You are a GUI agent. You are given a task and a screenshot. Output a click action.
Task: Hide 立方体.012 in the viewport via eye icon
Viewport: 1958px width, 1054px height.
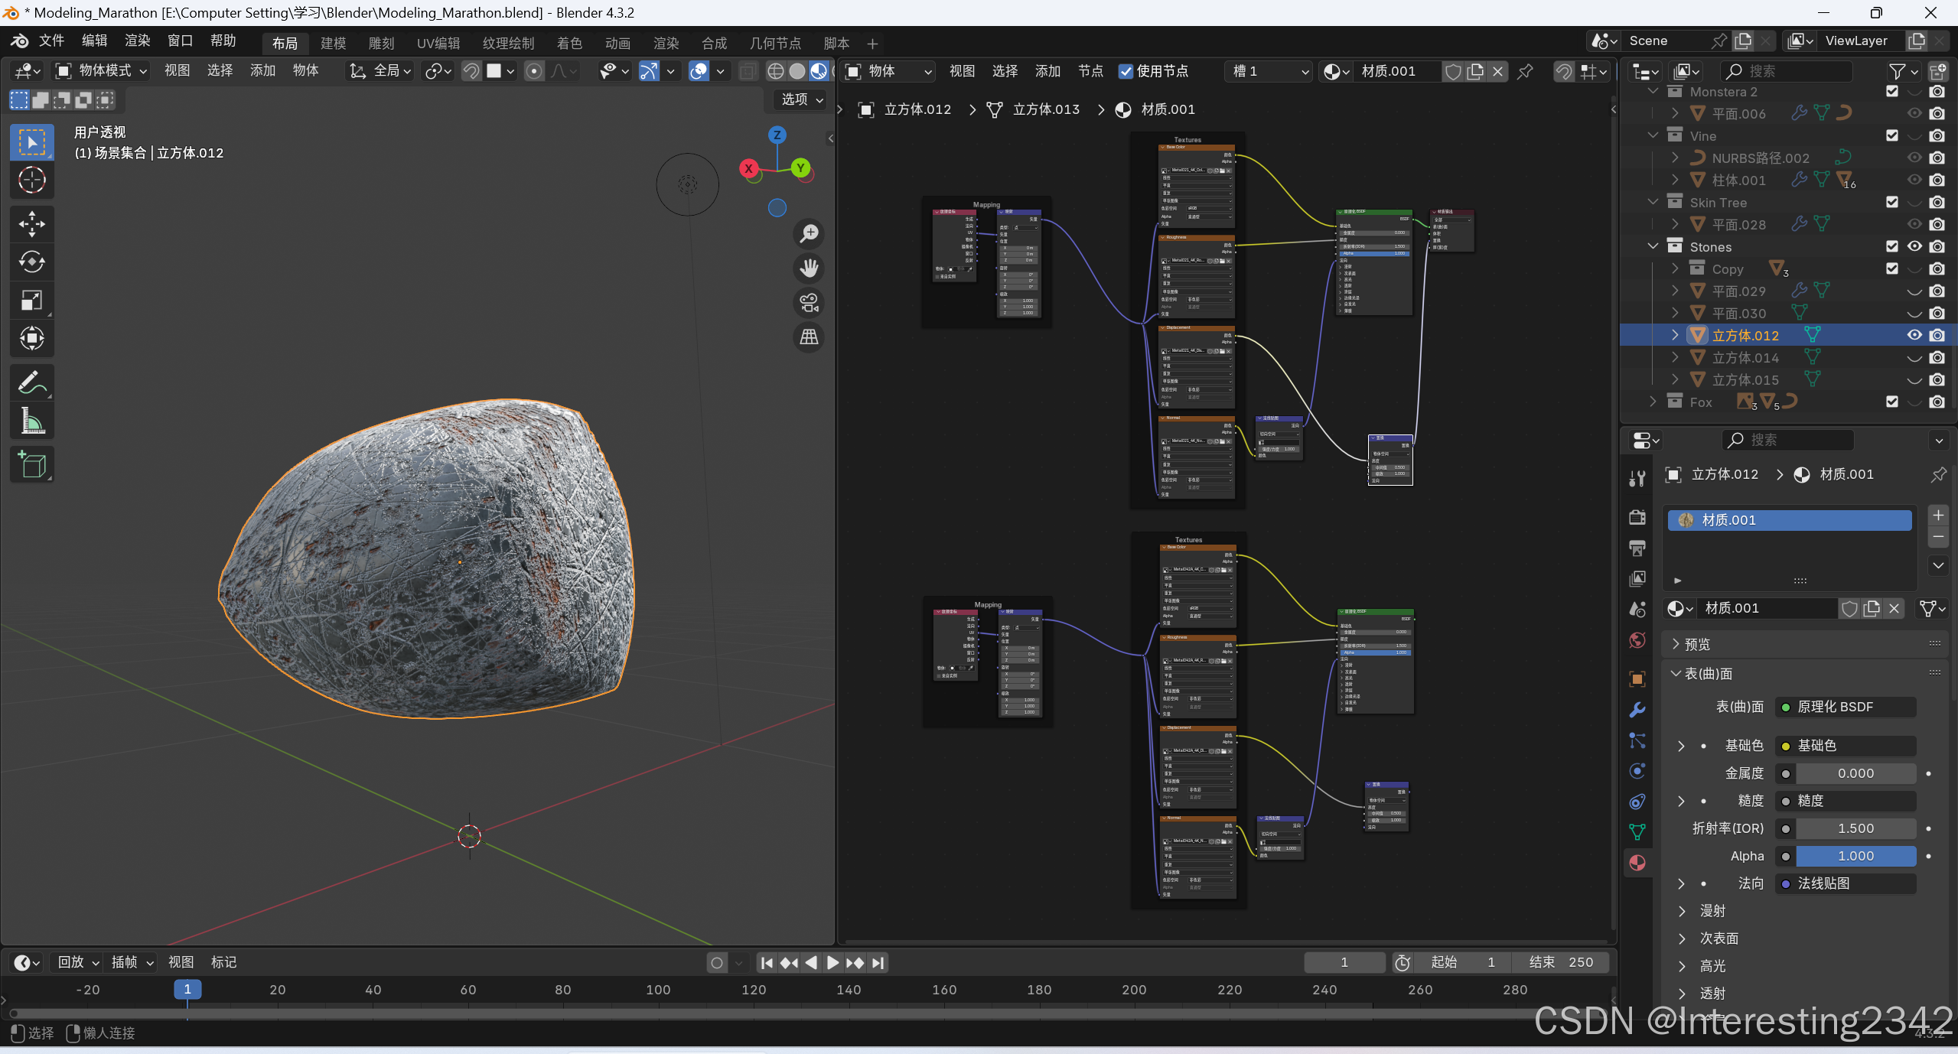click(x=1914, y=335)
